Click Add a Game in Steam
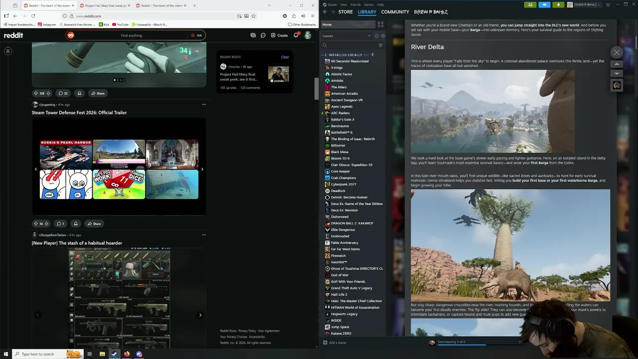Image resolution: width=638 pixels, height=359 pixels. click(x=334, y=343)
